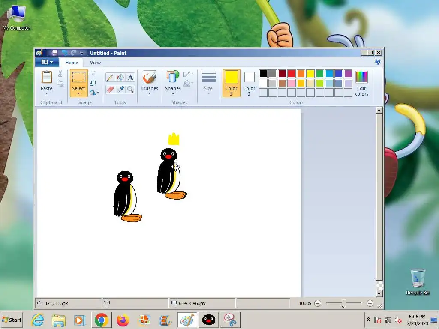Click the scroll down arrow of canvas
The width and height of the screenshot is (439, 329).
tap(379, 293)
